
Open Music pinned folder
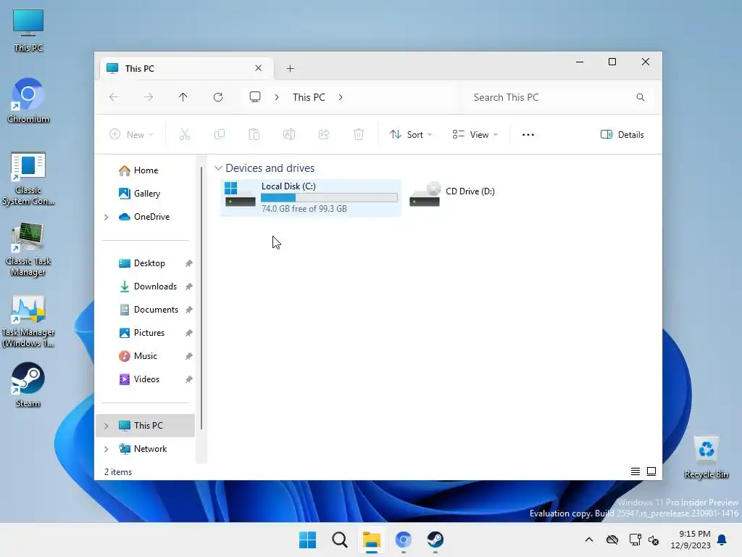(145, 355)
